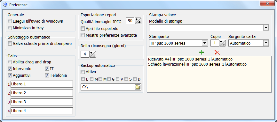Check backup day S checkbox
Viewport: 277px width, 122px height.
pyautogui.click(x=126, y=79)
